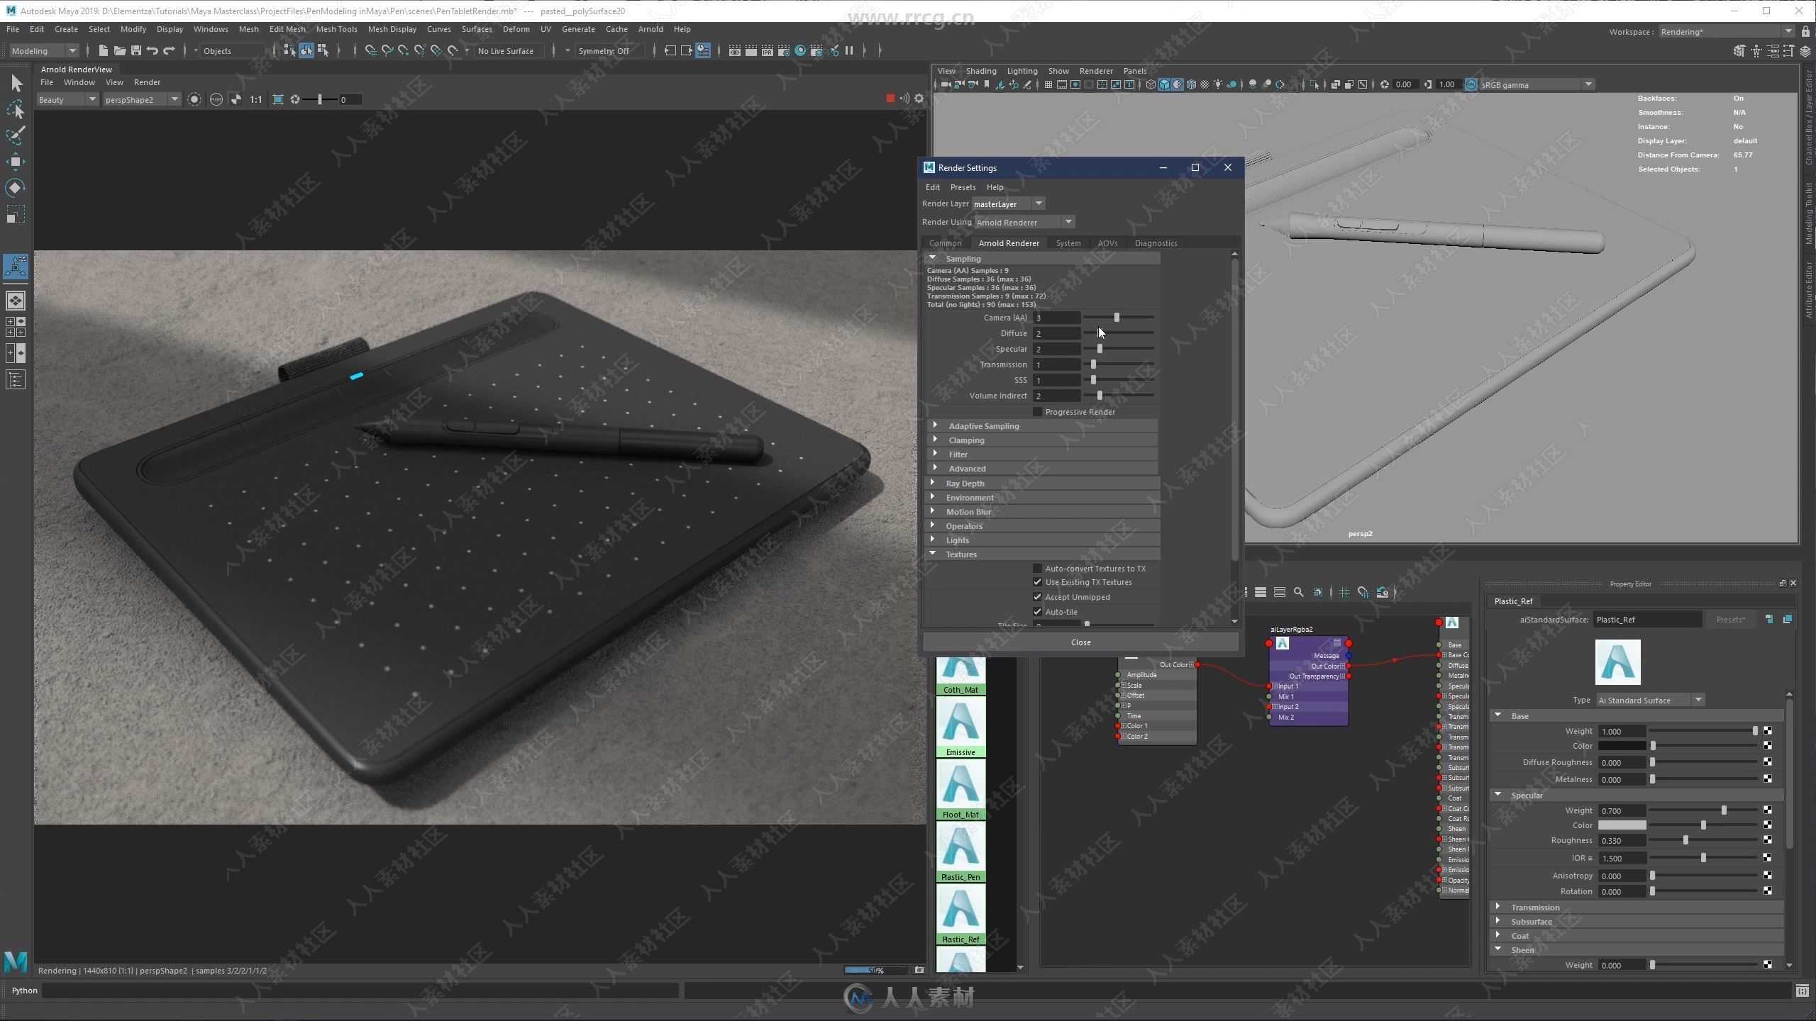Screen dimensions: 1816x1021
Task: Click the Diffuse samples input field
Action: 1056,333
